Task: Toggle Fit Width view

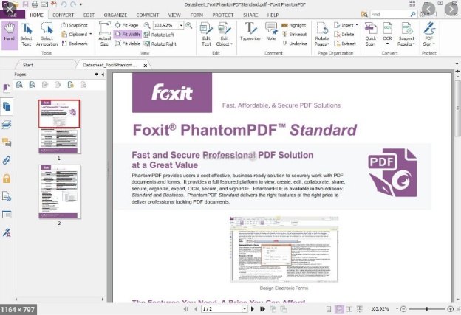Action: [x=128, y=35]
